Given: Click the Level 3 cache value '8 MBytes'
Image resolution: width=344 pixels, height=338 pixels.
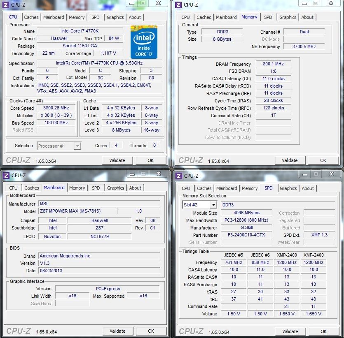Looking at the screenshot, I should point(121,130).
